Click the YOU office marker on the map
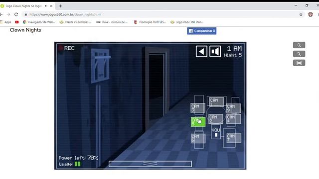319x179 pixels. pyautogui.click(x=216, y=132)
